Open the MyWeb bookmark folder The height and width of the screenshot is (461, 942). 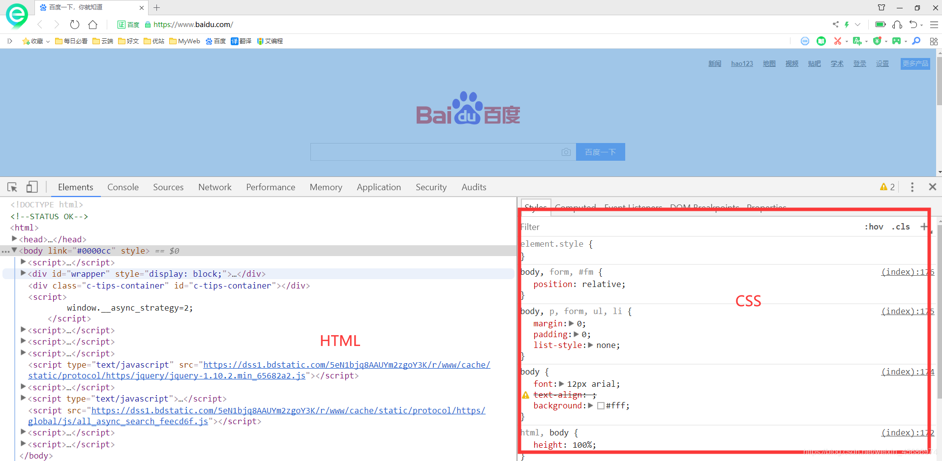pos(184,41)
